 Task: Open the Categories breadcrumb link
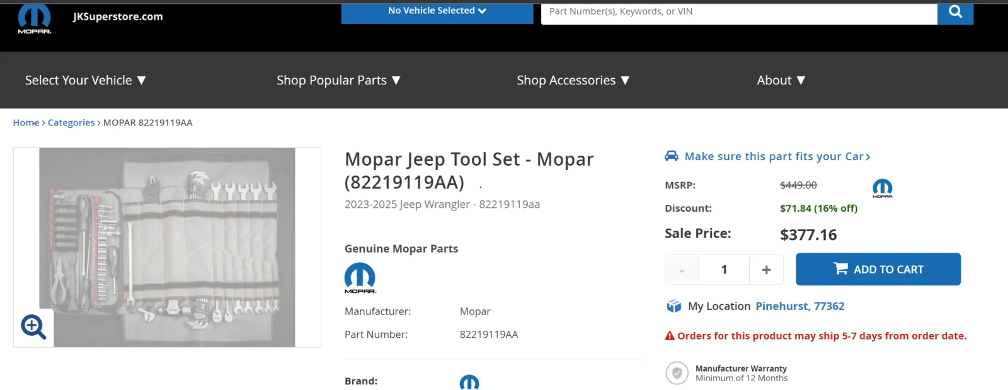coord(71,122)
